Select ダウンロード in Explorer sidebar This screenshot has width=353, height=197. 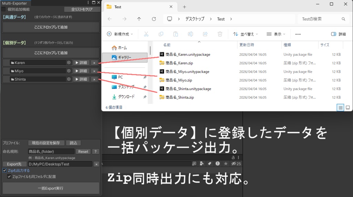[123, 97]
